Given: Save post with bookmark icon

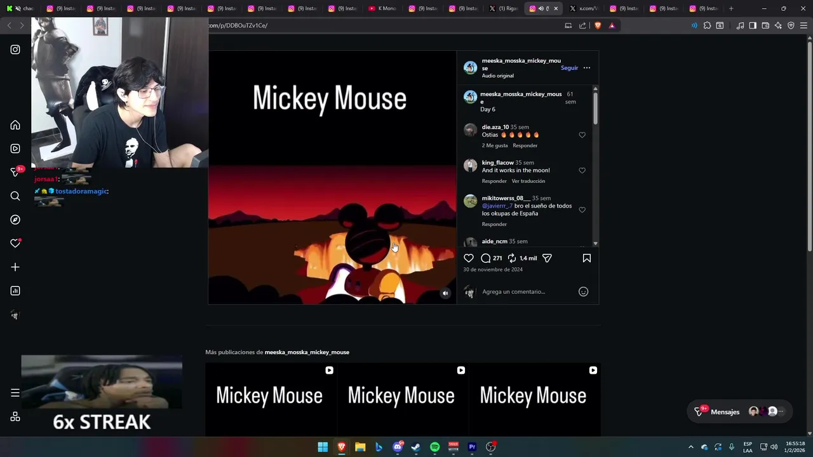Looking at the screenshot, I should [587, 258].
